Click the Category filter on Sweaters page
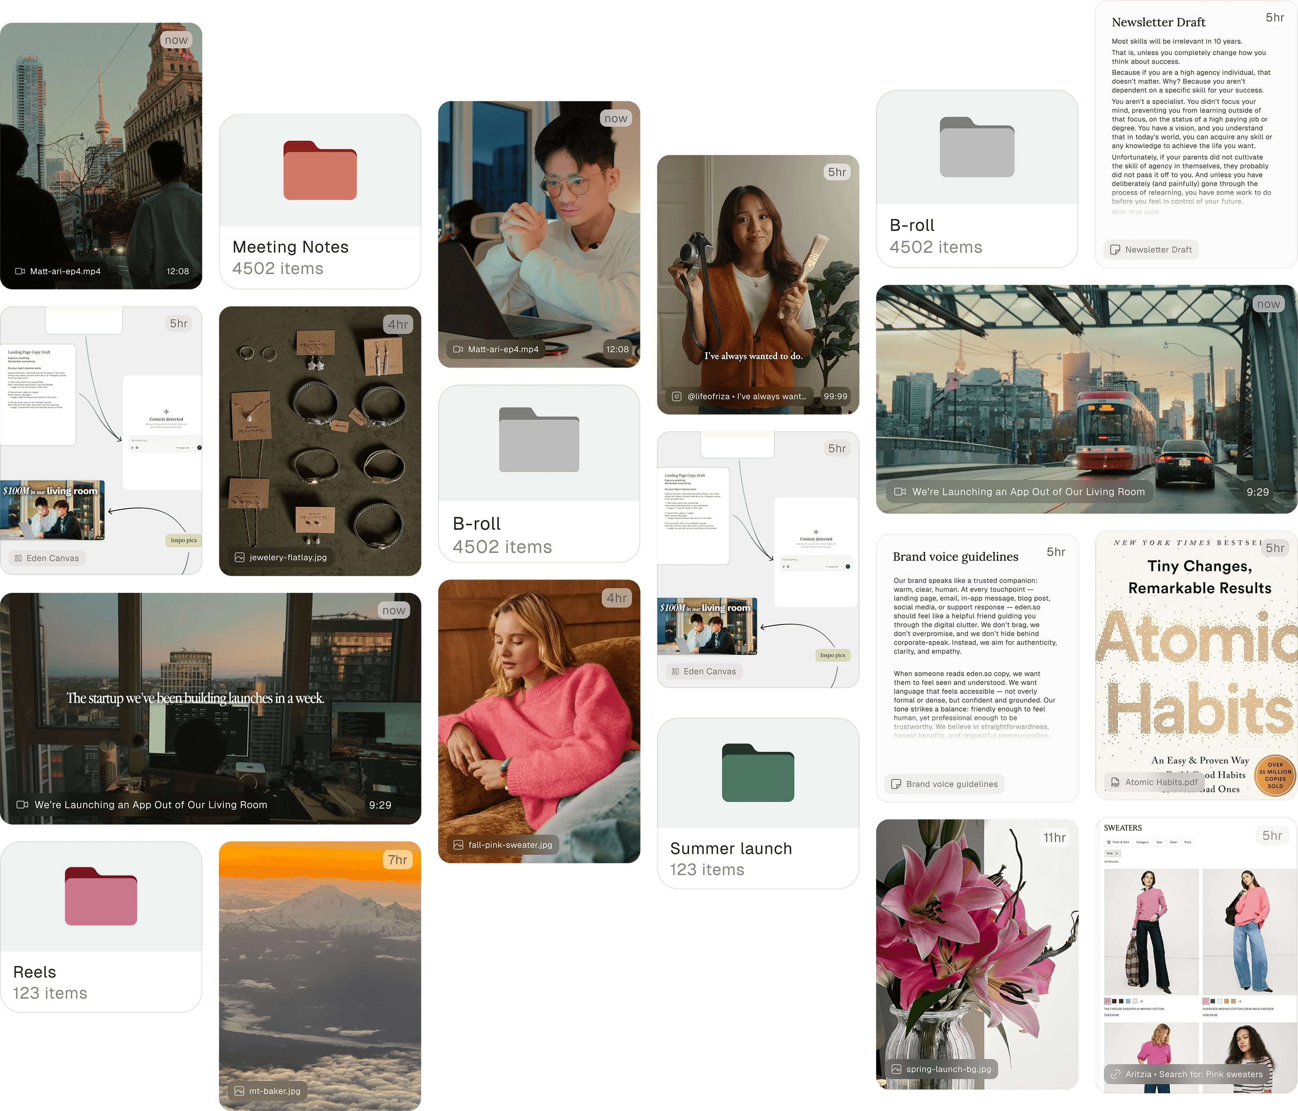1298x1111 pixels. point(1142,842)
